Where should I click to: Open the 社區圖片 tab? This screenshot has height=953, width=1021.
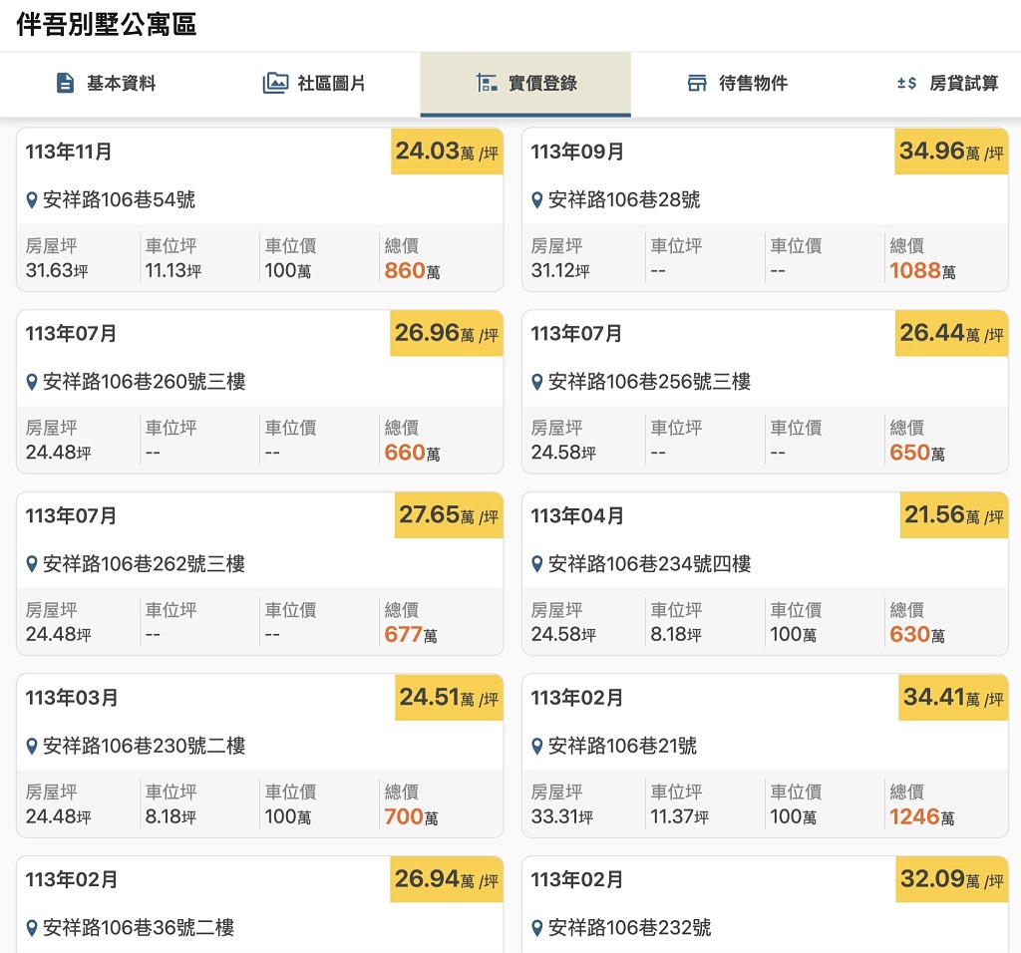(x=331, y=84)
